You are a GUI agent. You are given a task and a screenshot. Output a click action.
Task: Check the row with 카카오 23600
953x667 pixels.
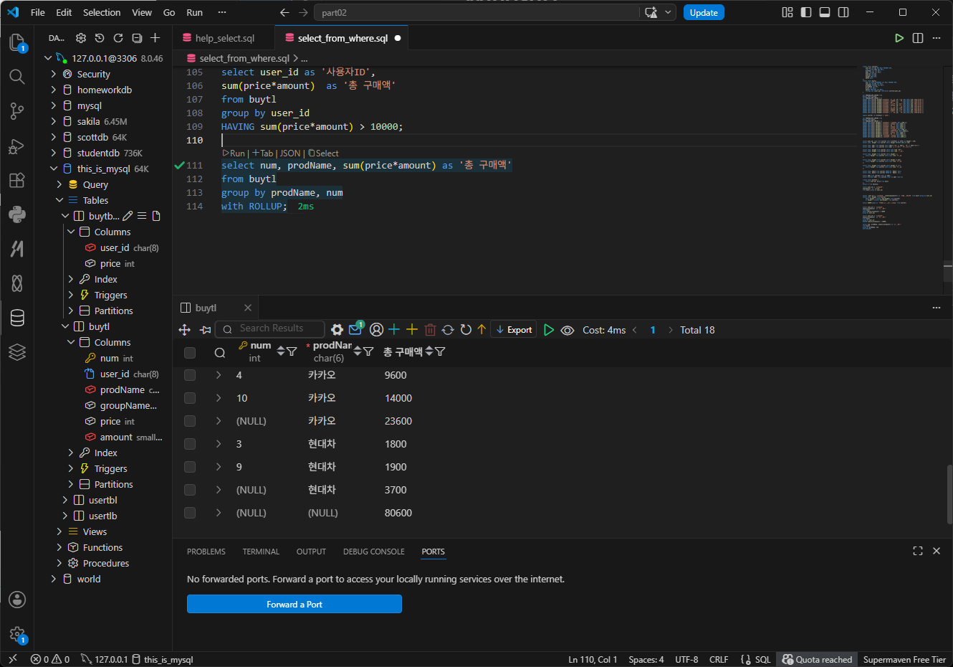[x=190, y=421]
